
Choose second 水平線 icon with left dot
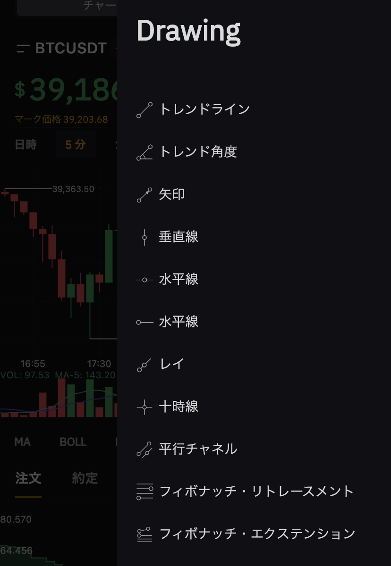point(144,322)
